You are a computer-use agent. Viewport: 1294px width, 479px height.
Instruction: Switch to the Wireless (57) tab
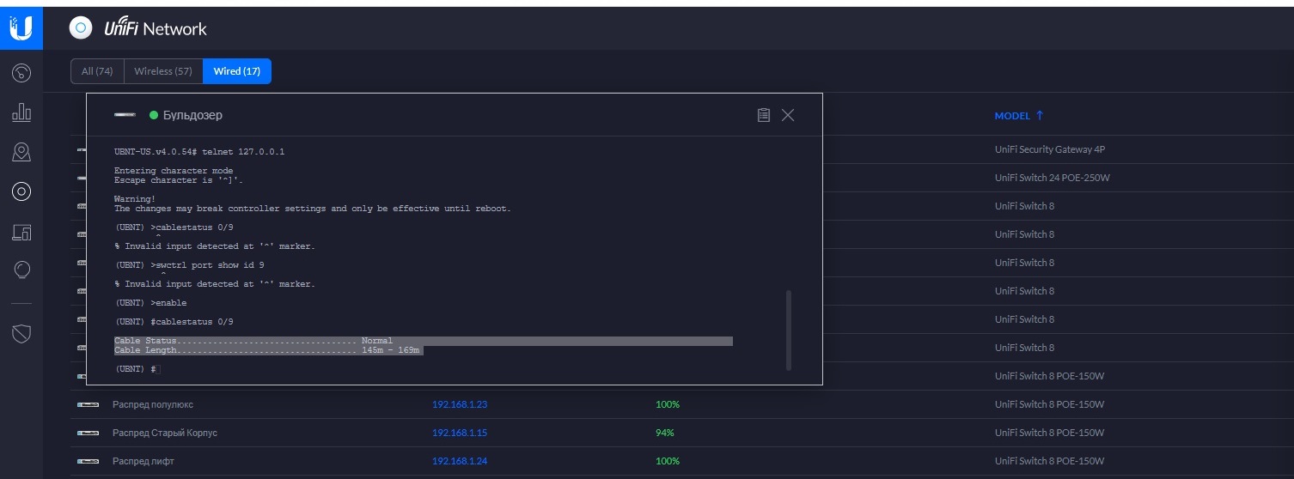pos(163,71)
